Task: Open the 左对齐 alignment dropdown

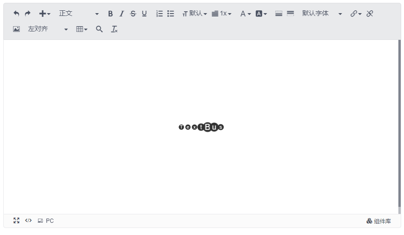Action: [x=48, y=29]
